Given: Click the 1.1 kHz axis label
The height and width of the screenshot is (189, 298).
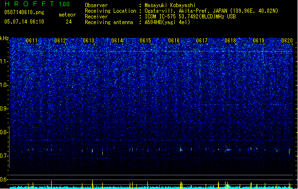Looking at the screenshot, I should (4, 61).
